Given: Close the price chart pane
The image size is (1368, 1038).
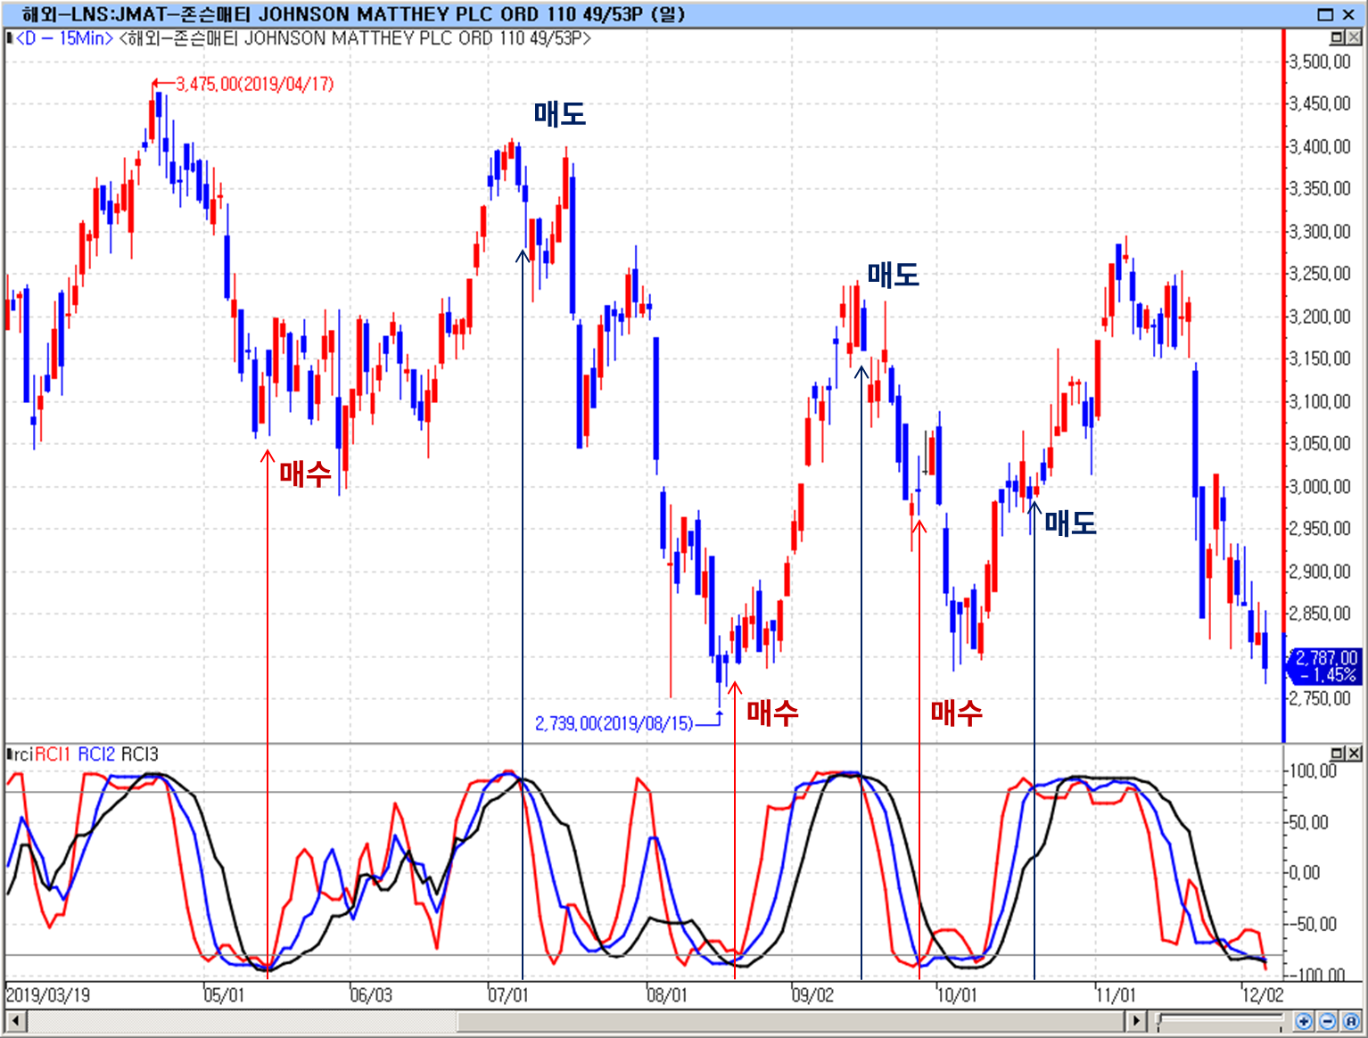Looking at the screenshot, I should (1354, 37).
